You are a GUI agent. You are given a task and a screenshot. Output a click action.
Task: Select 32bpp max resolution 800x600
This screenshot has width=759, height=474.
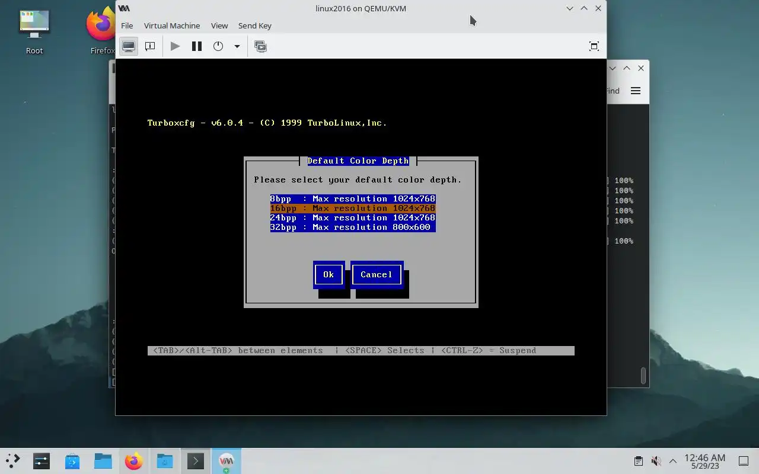[x=353, y=227]
